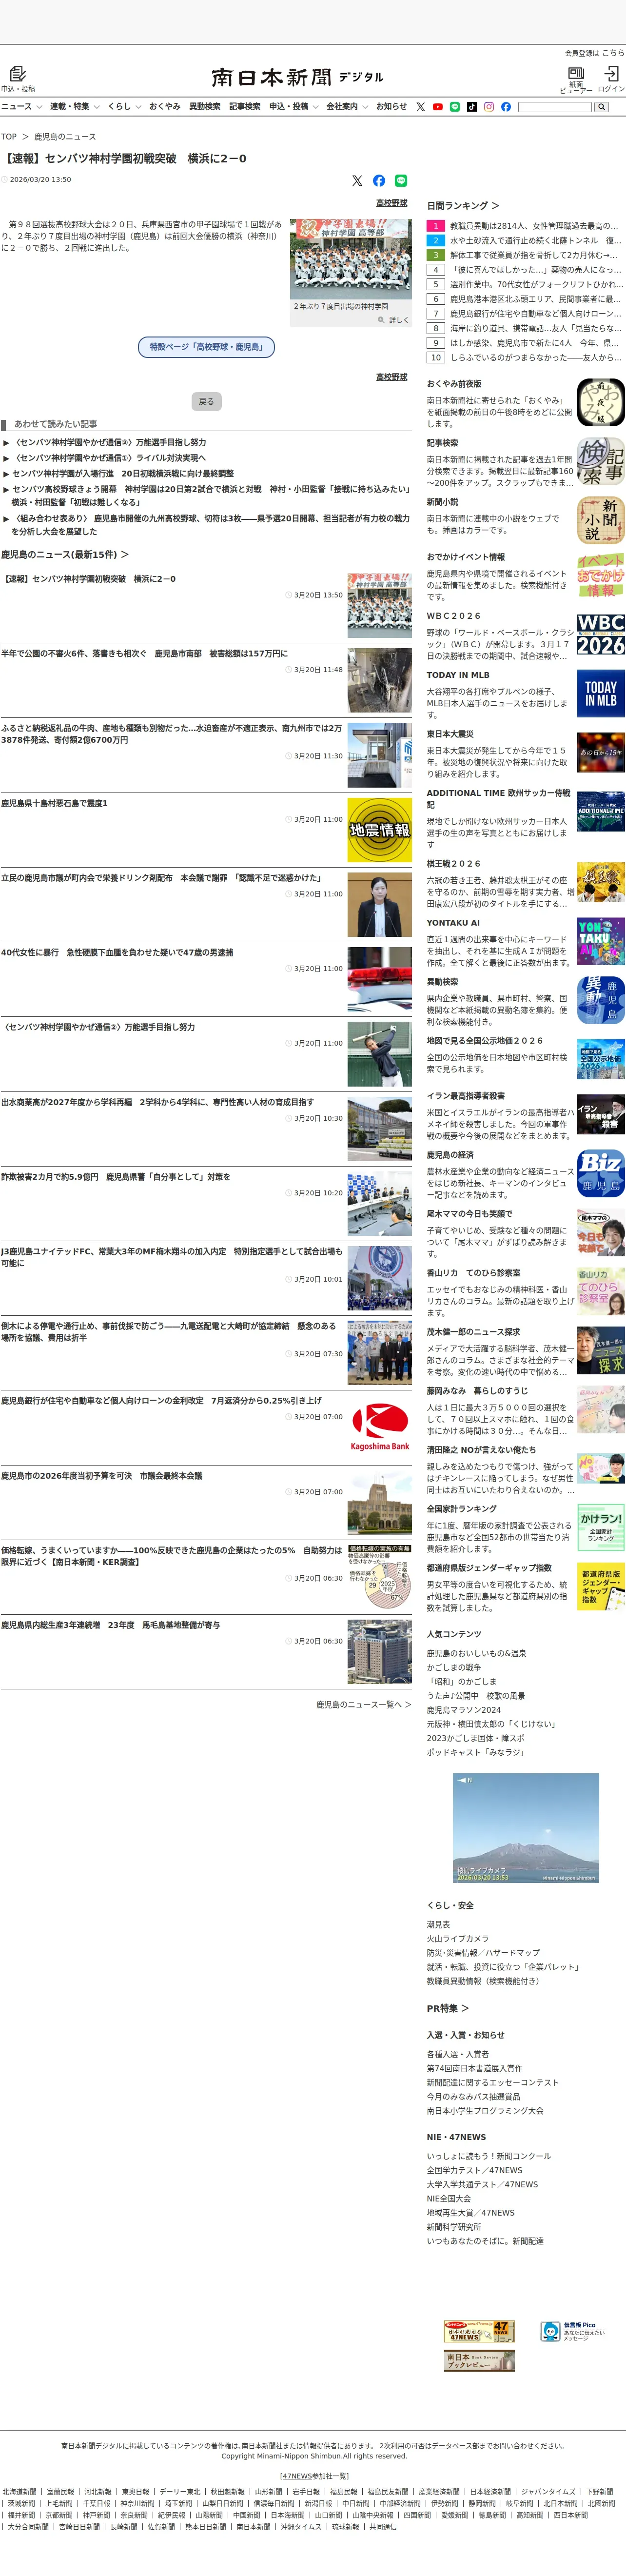Open headline 鹿児島県十島村悪石島で震度1
The height and width of the screenshot is (2576, 626).
point(55,803)
